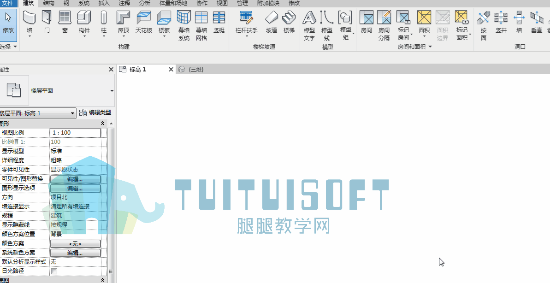Select the 幕墙系统 curtain system tool

(184, 25)
